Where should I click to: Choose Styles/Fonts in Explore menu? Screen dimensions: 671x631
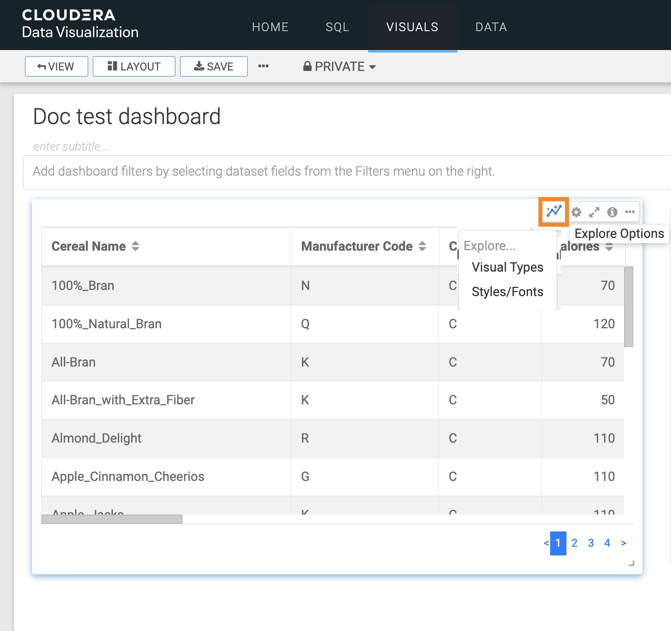(x=507, y=292)
